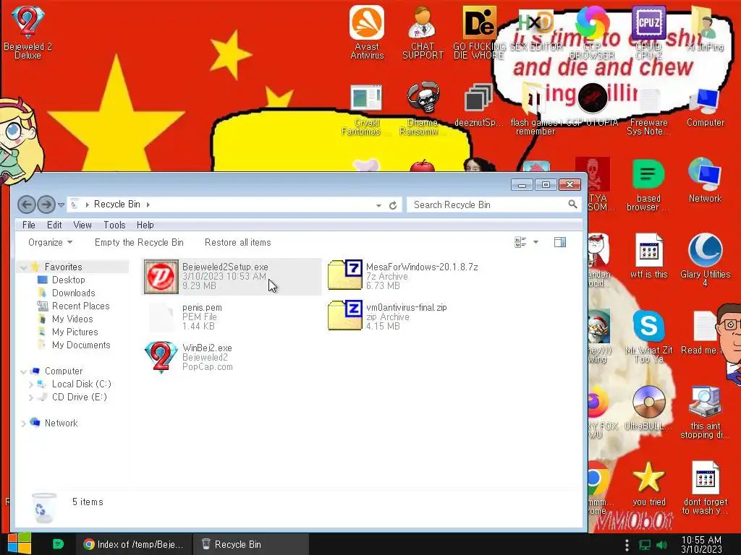Click in the Search Recycle Bin field
This screenshot has height=555, width=741.
[493, 205]
